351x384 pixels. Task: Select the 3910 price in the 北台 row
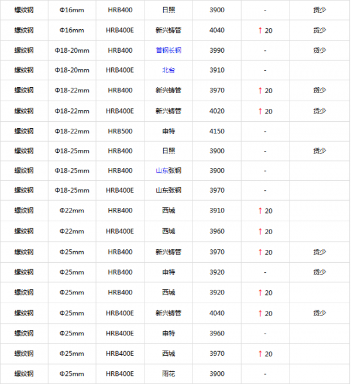(x=217, y=70)
